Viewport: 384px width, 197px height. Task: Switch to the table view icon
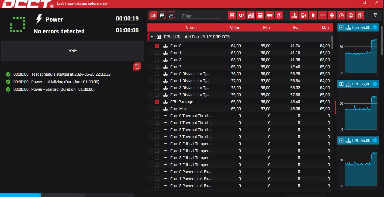(x=162, y=15)
